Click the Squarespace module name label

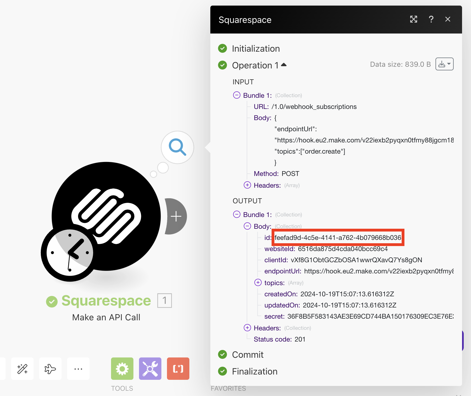click(x=106, y=300)
